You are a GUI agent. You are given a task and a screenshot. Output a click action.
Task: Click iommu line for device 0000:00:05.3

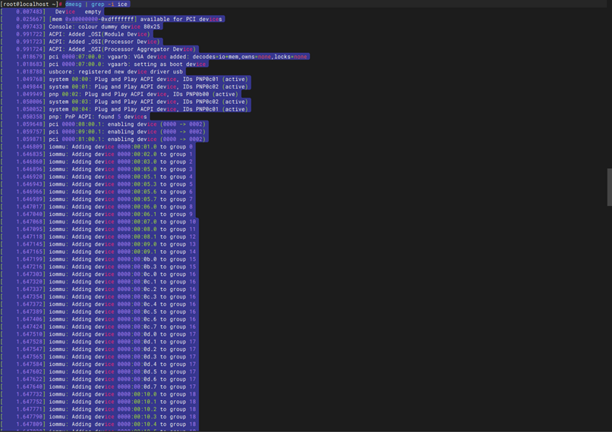(x=98, y=184)
